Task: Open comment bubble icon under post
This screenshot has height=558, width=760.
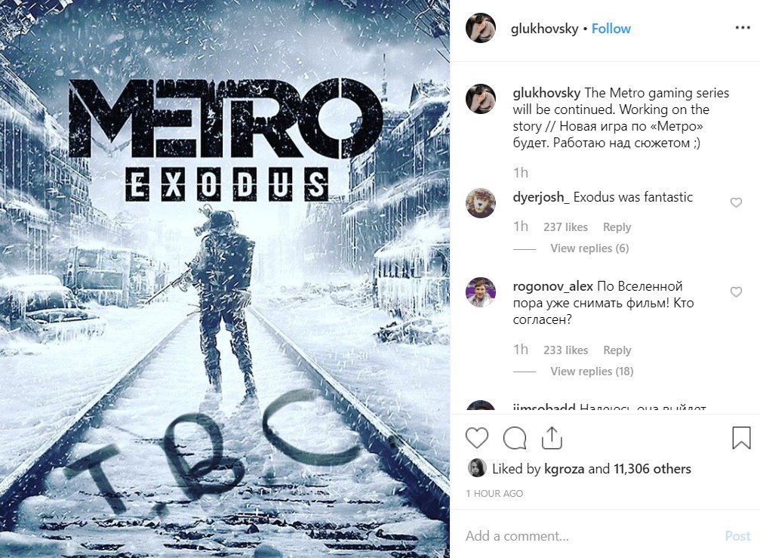Action: 514,438
